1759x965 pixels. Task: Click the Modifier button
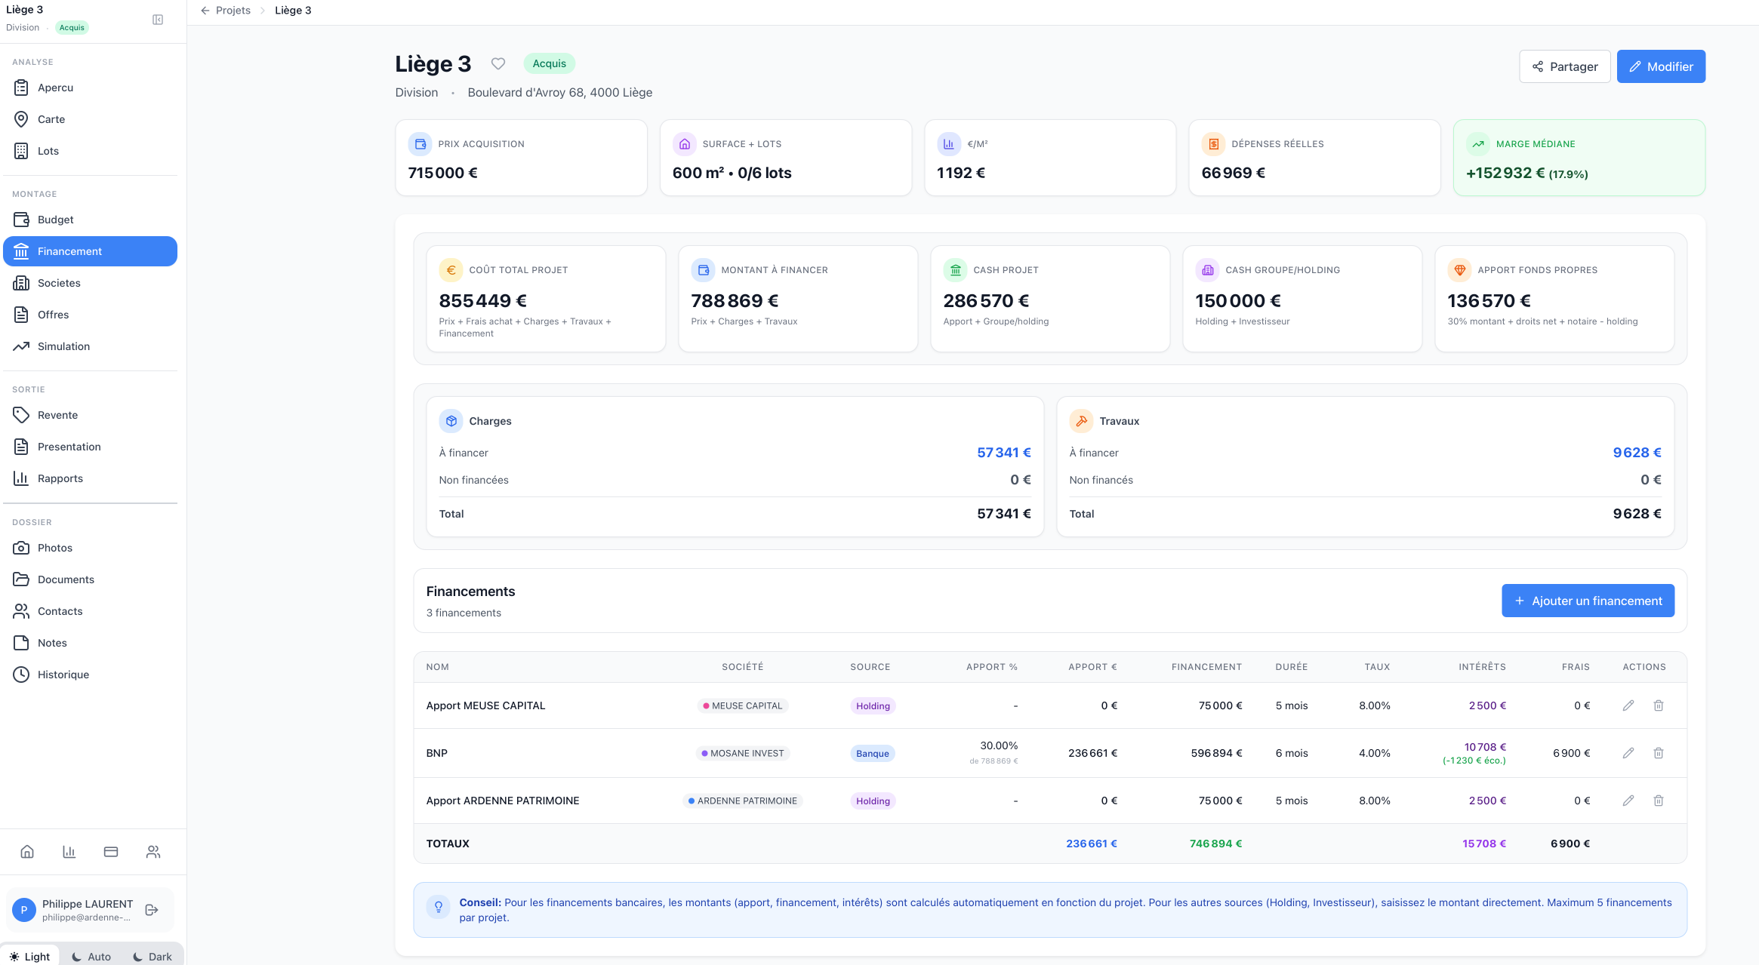pos(1661,66)
